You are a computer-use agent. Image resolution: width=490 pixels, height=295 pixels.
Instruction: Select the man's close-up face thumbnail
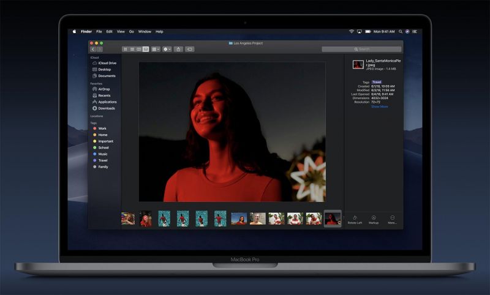(258, 218)
